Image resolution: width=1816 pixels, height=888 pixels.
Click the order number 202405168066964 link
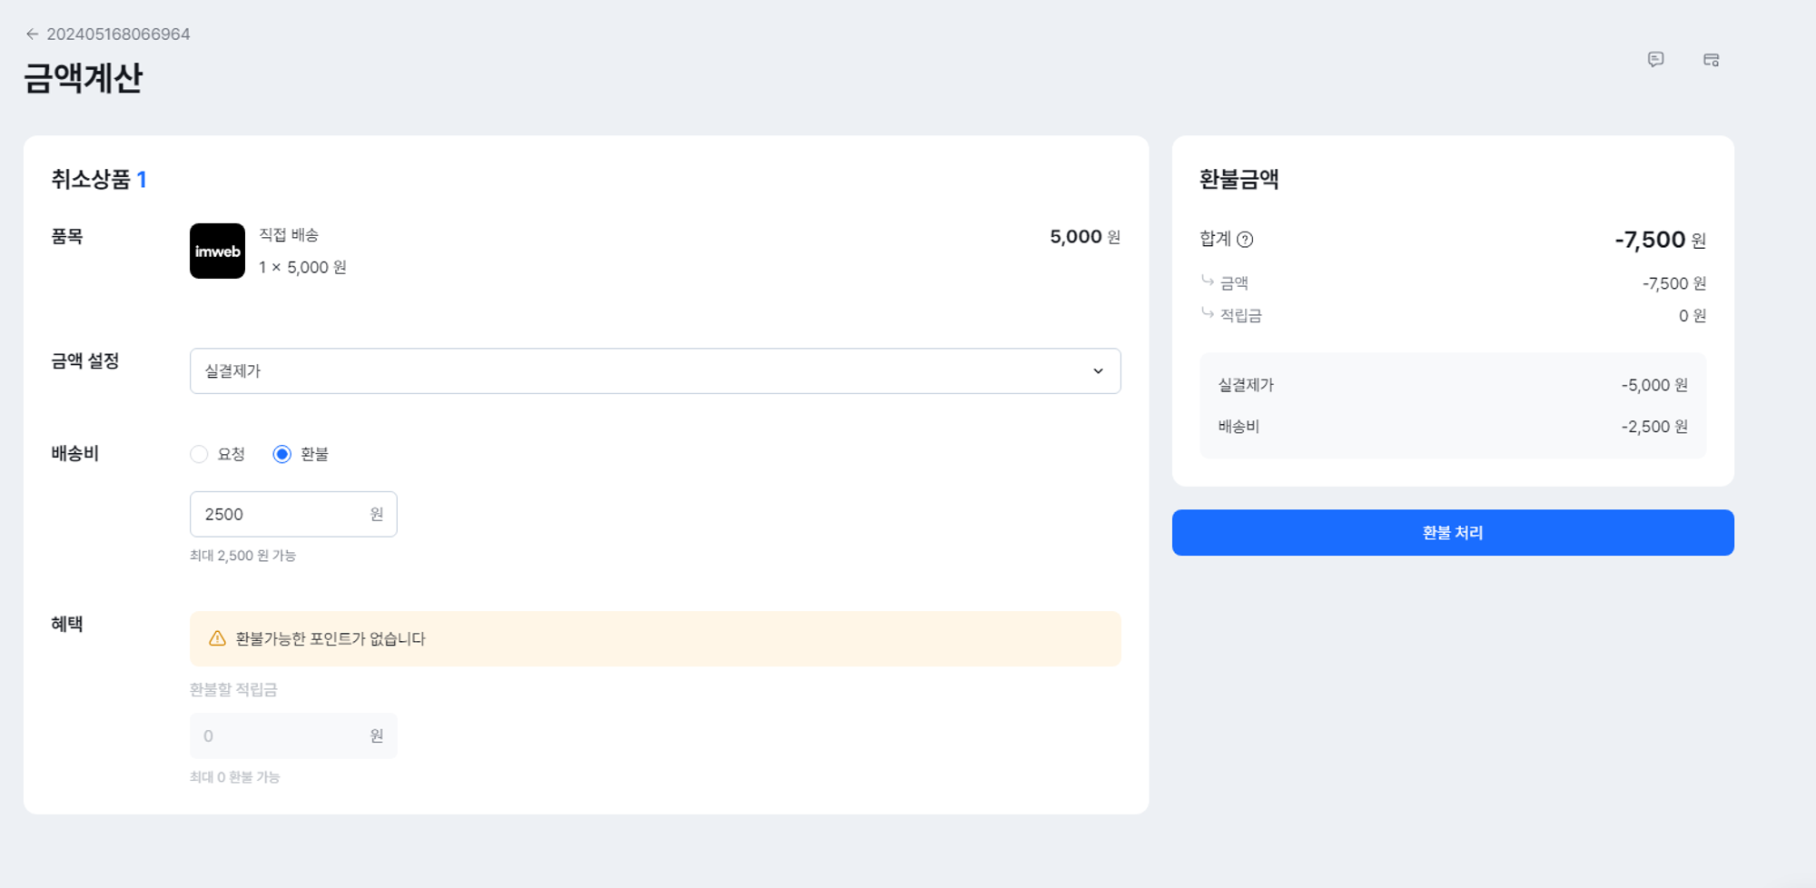pyautogui.click(x=118, y=35)
